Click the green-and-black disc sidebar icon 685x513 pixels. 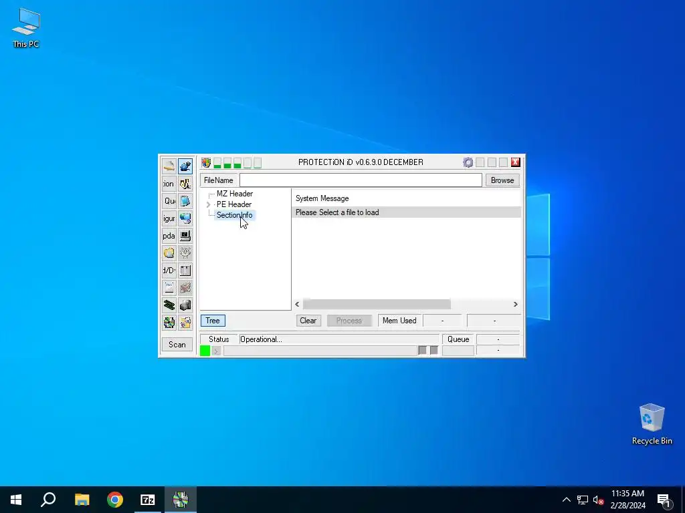[x=169, y=323]
